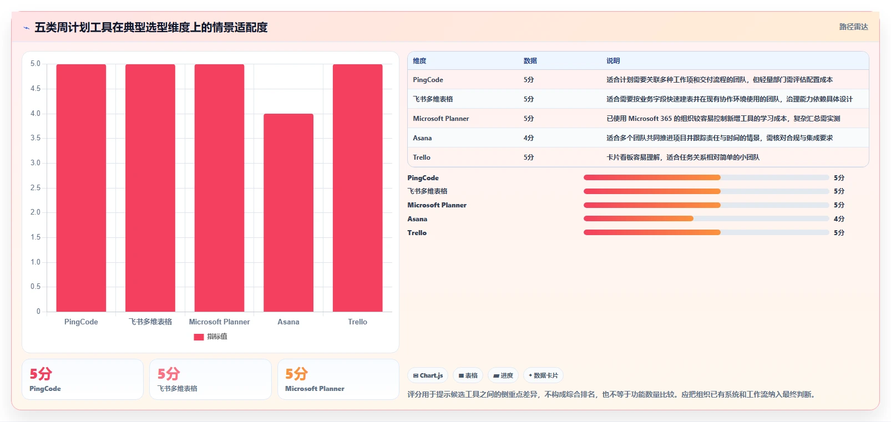Open the 飞书多维表格 5分 data card
Screen dimensions: 891x422
tap(210, 379)
